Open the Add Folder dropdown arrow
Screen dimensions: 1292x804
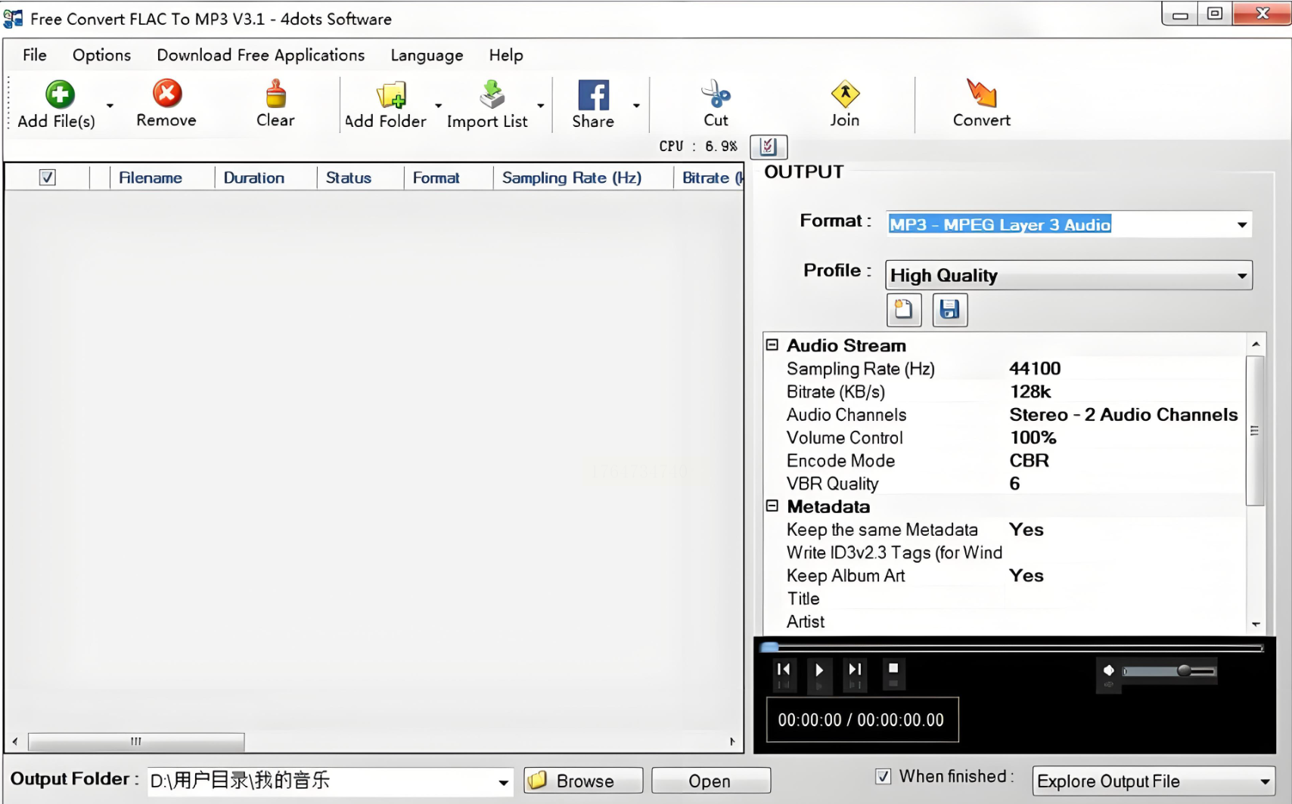(438, 106)
